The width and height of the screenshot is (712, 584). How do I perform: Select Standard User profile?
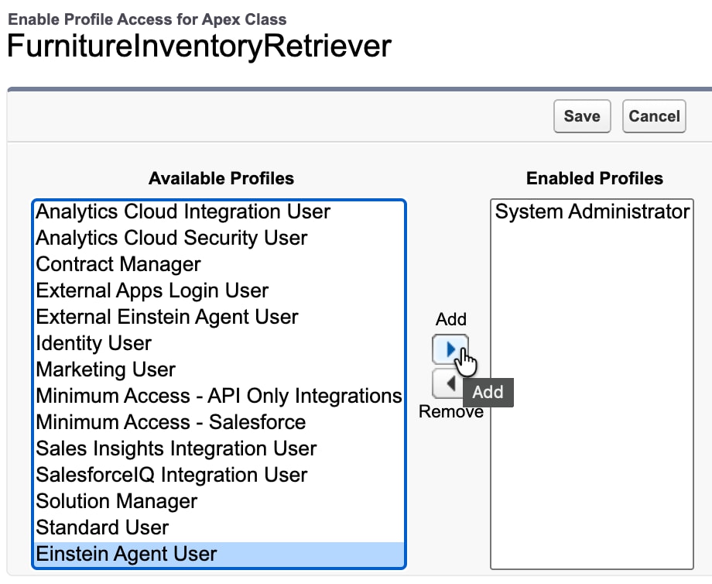pyautogui.click(x=219, y=528)
